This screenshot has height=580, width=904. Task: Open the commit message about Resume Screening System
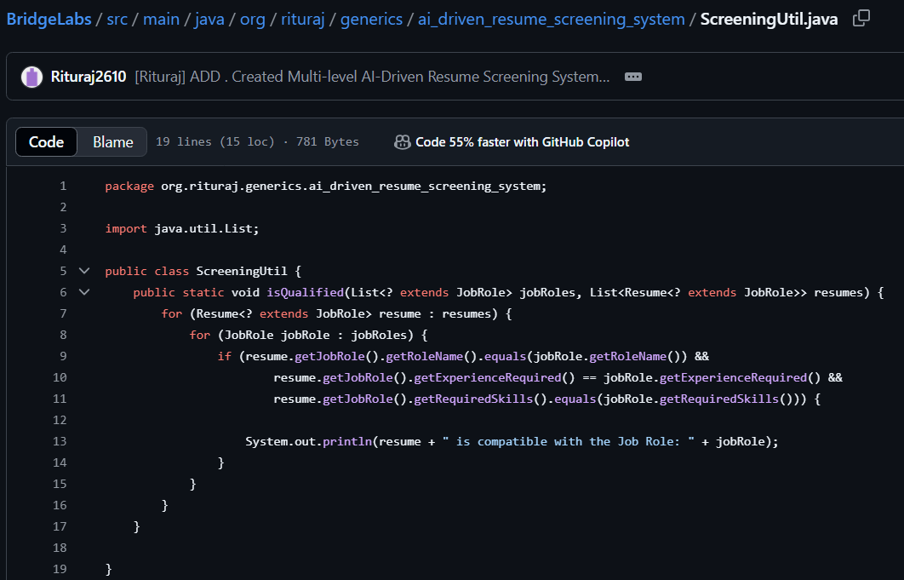(372, 77)
